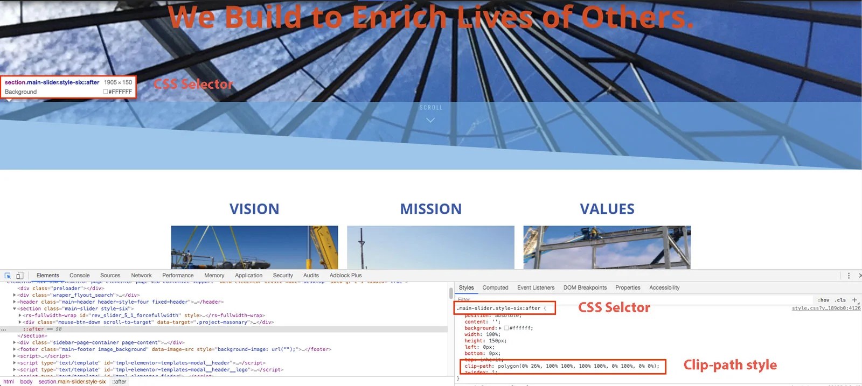This screenshot has height=386, width=862.
Task: Select the Styles sidebar tab
Action: (x=467, y=287)
